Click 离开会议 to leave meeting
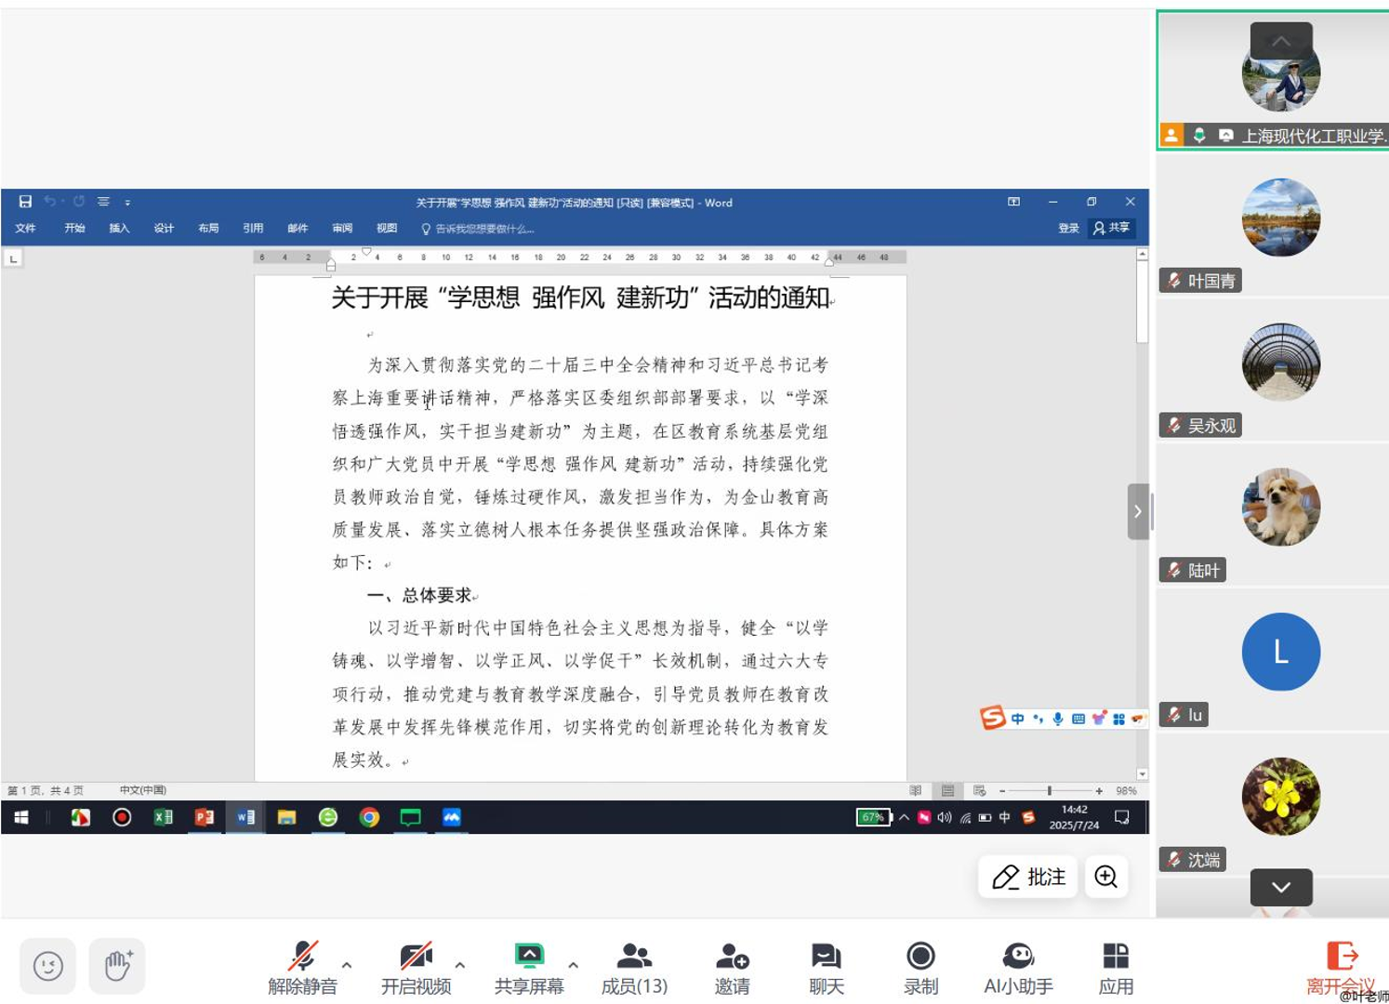Image resolution: width=1389 pixels, height=1004 pixels. coord(1340,967)
